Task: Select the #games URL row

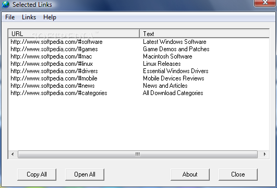Action: click(54, 49)
